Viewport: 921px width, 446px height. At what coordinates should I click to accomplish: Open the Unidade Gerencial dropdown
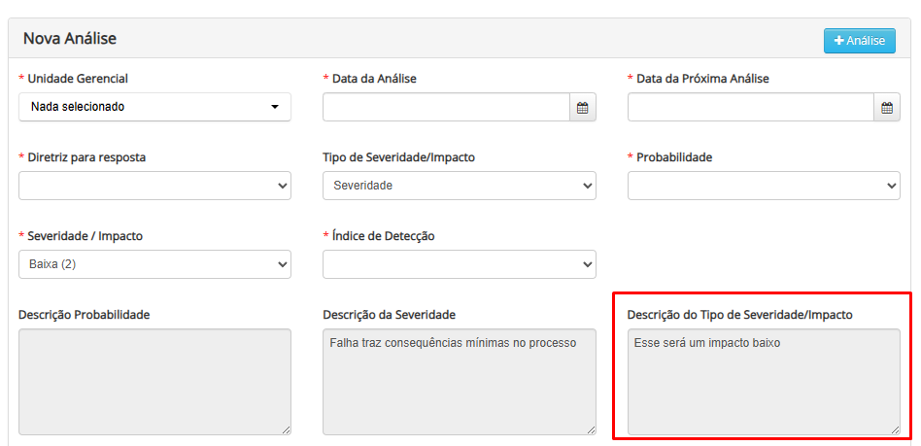[154, 107]
